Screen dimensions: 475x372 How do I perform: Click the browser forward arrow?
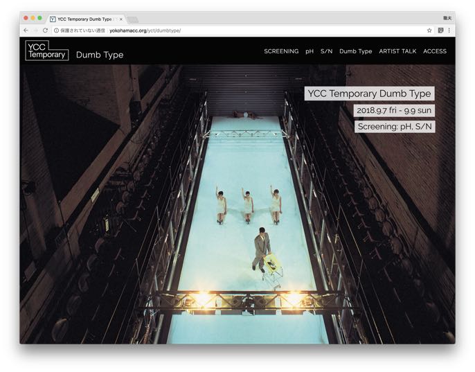[x=35, y=30]
